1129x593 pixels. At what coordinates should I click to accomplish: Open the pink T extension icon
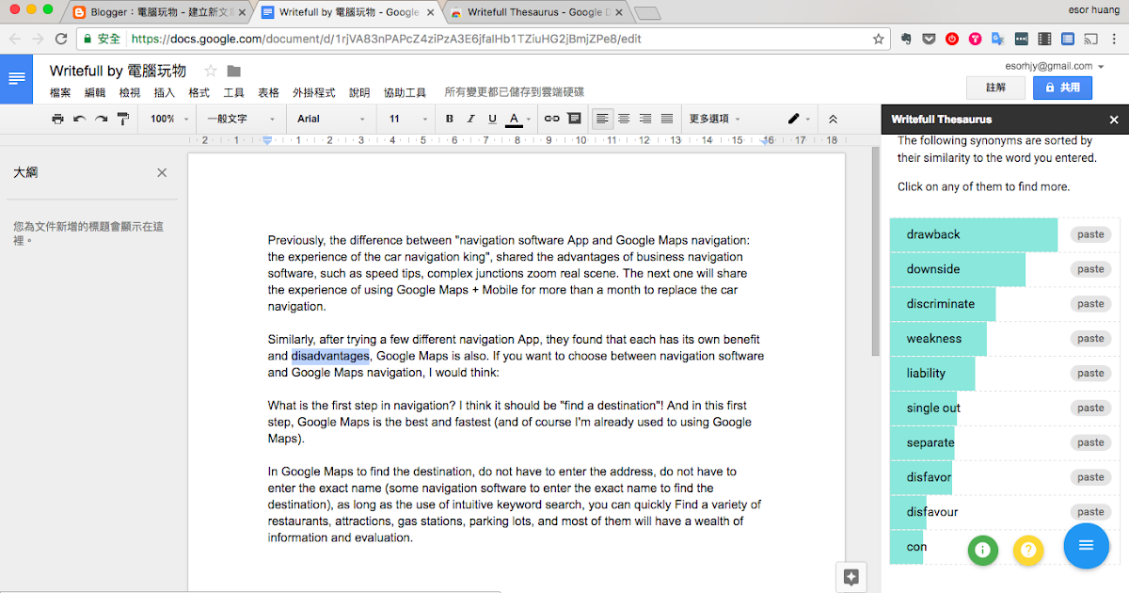point(975,40)
